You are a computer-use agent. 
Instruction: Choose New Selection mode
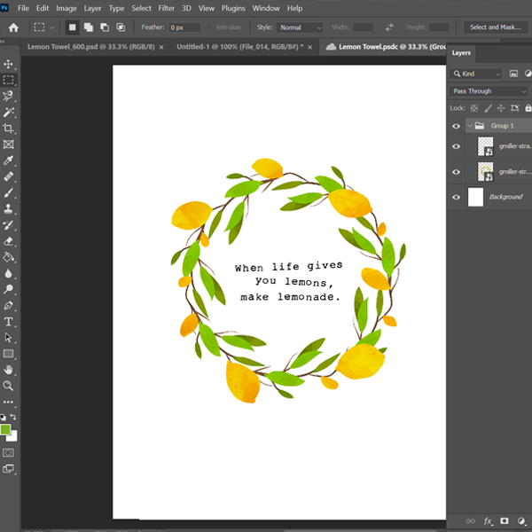(73, 27)
